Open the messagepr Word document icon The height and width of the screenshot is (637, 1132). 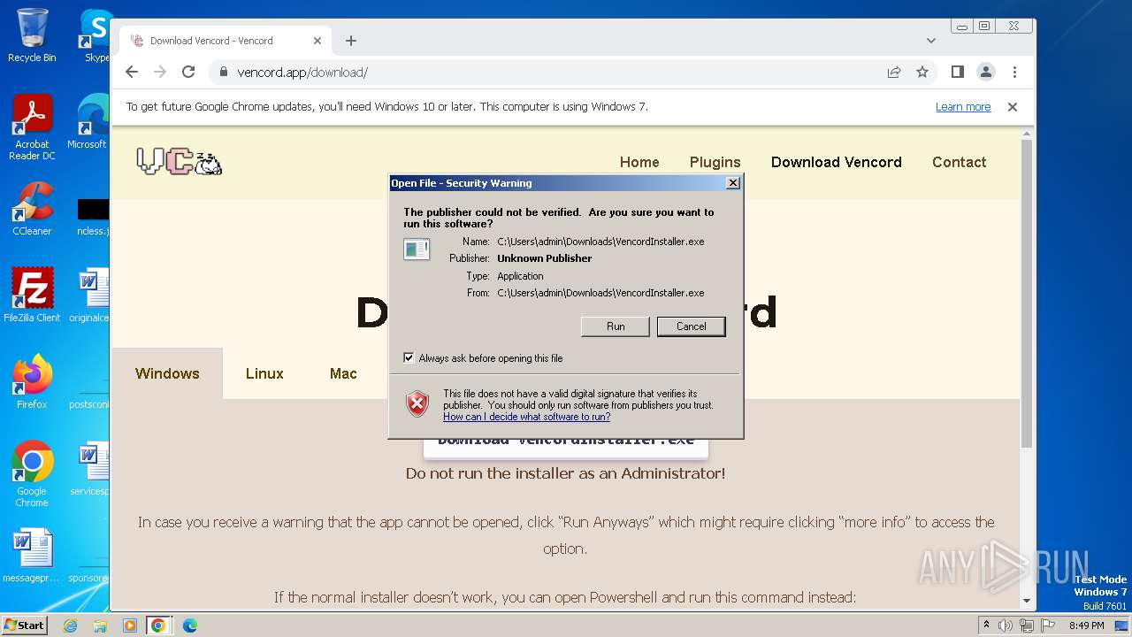(x=32, y=556)
